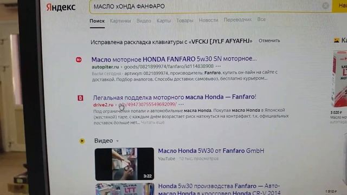
Task: Click the Ultra LTT oil video thumbnail
Action: pos(125,189)
